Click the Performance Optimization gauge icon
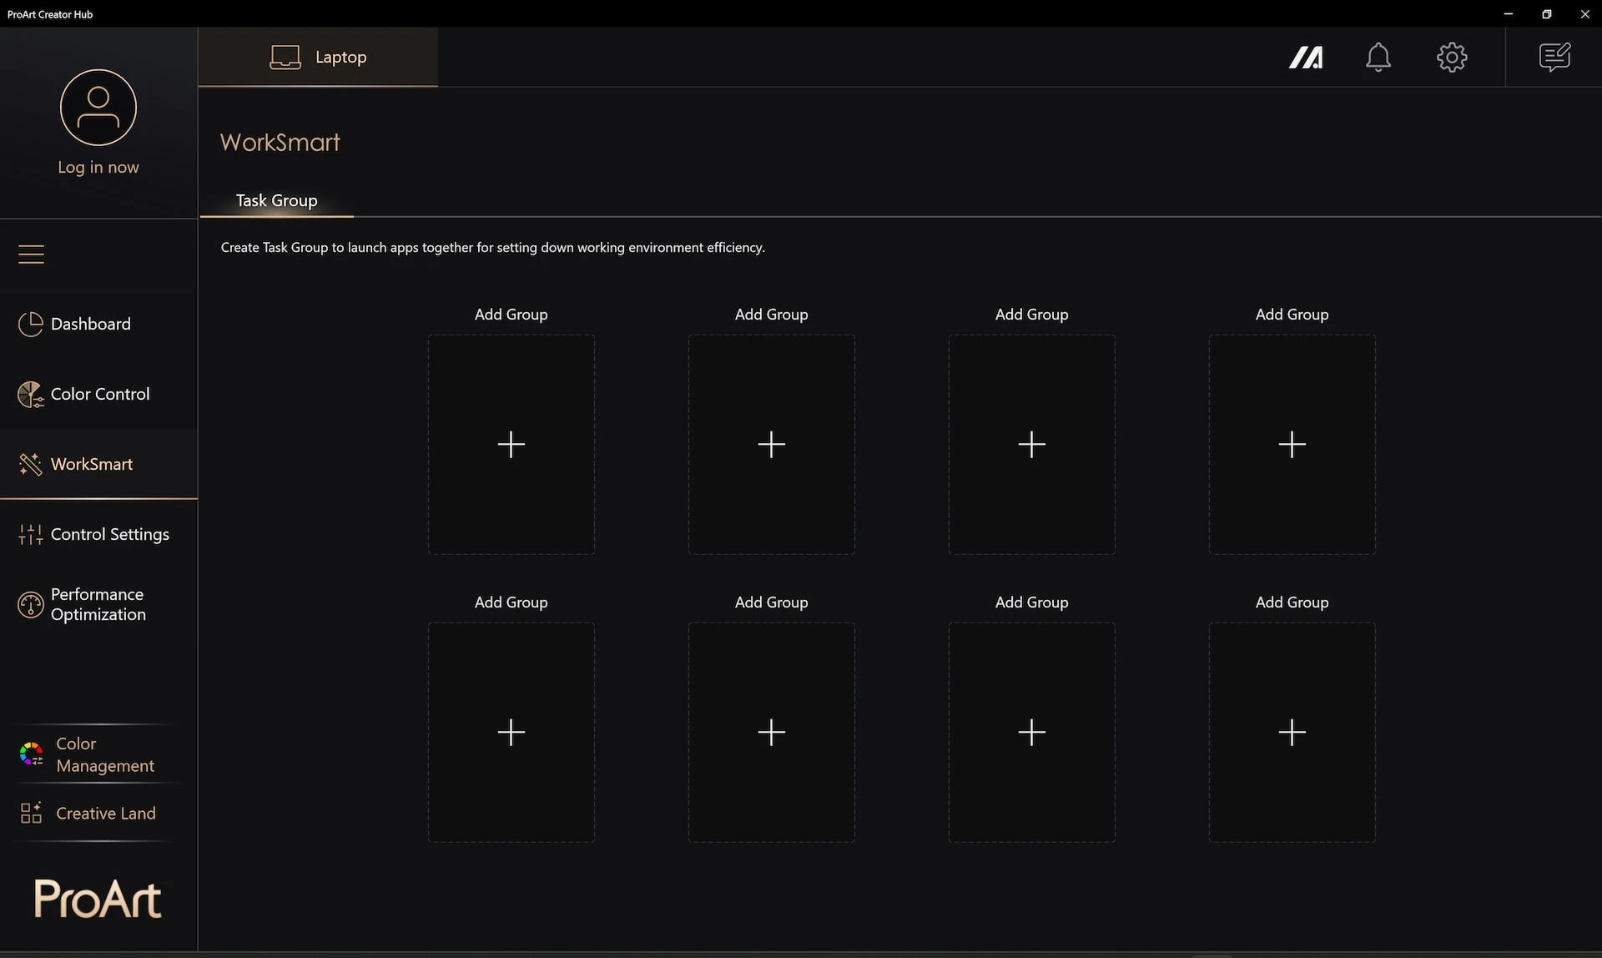1602x958 pixels. coord(30,604)
